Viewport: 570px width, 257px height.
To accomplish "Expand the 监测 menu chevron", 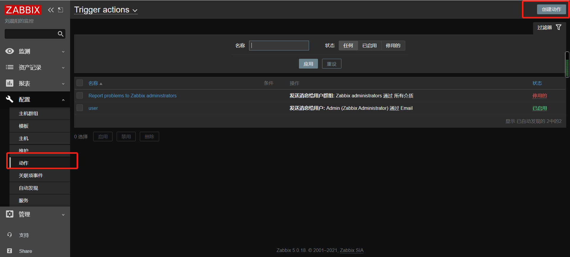I will (x=63, y=52).
